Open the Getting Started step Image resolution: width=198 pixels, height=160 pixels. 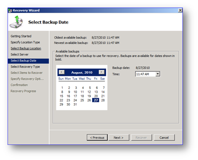click(21, 36)
